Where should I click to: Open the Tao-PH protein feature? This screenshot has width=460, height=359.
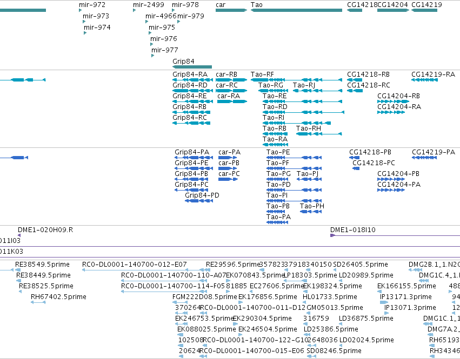tap(311, 212)
